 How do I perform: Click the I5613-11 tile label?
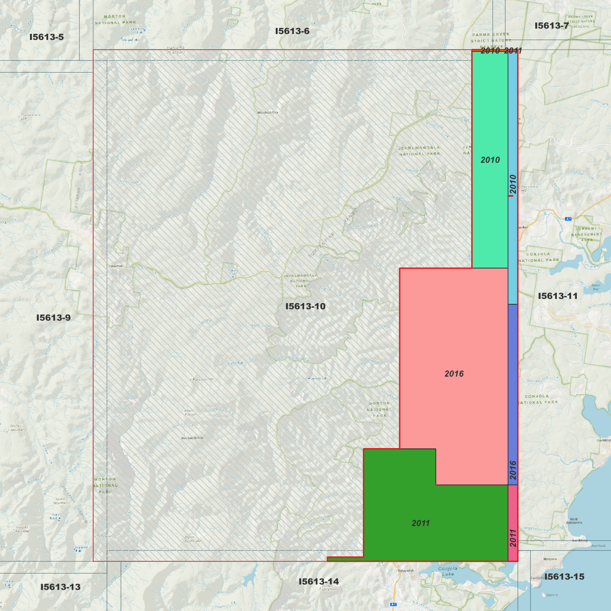click(558, 296)
